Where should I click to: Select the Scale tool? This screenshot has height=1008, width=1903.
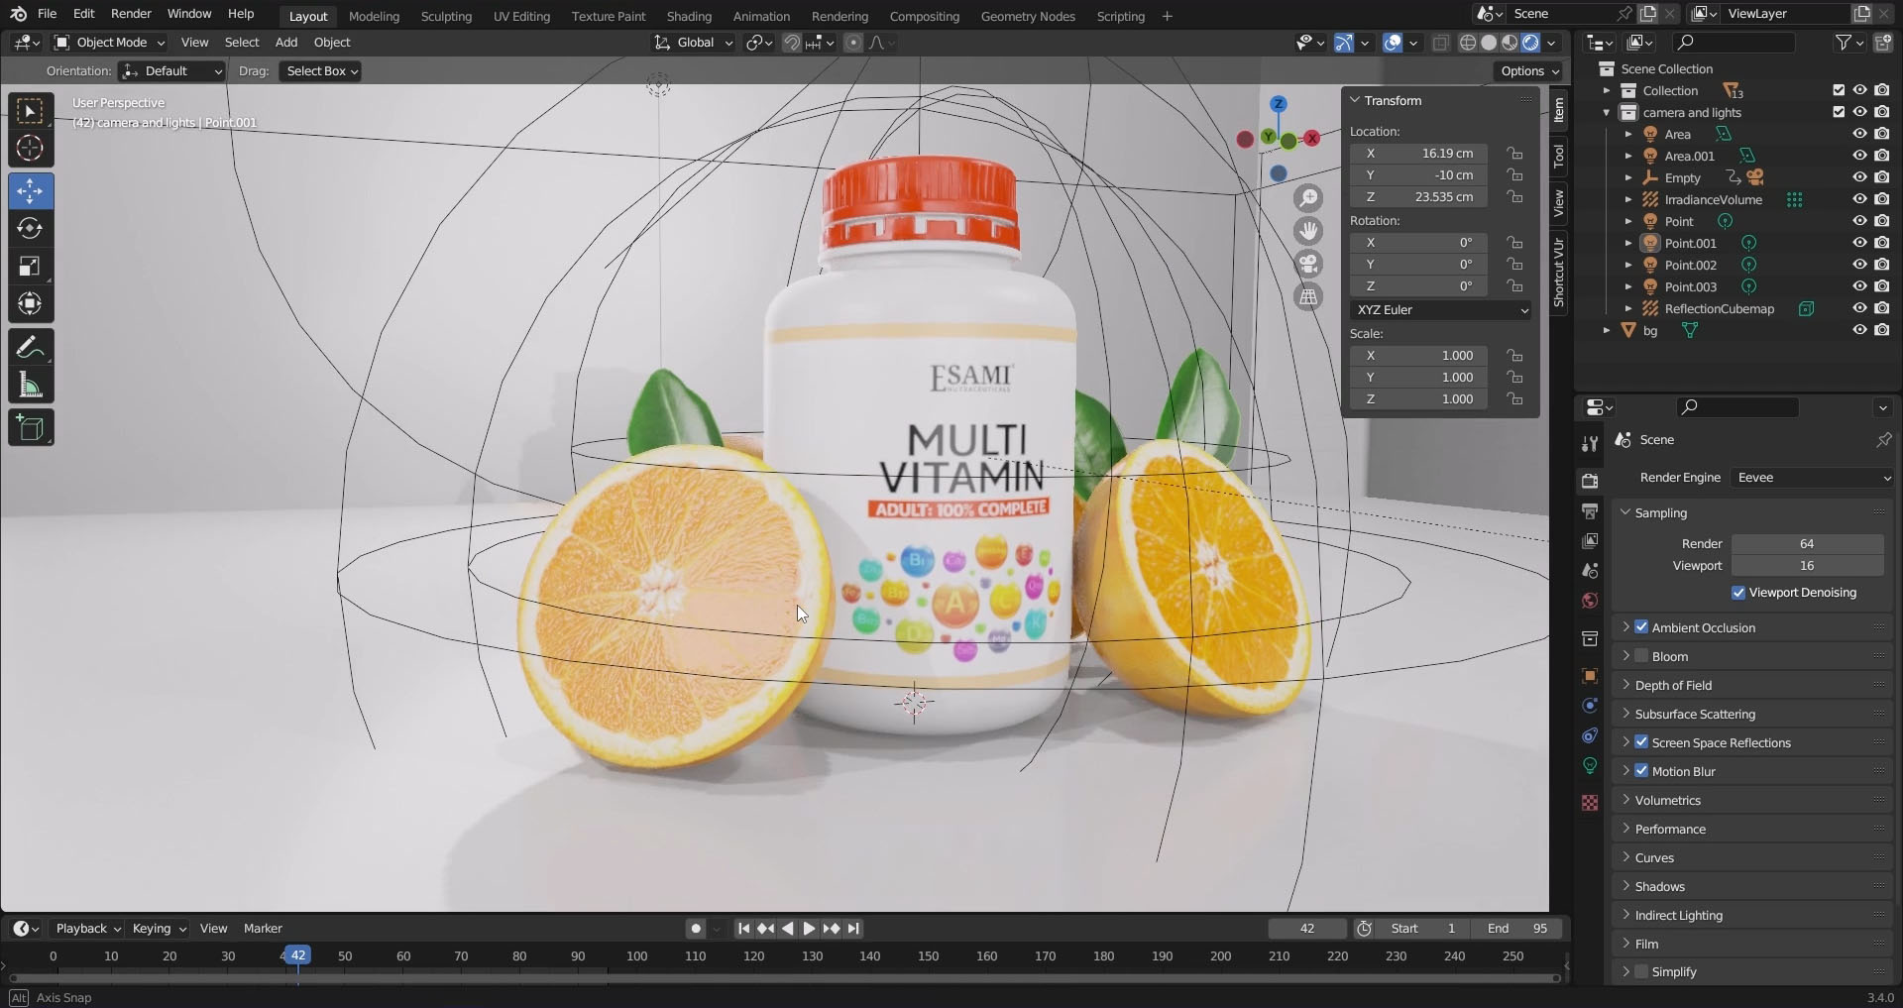point(31,266)
